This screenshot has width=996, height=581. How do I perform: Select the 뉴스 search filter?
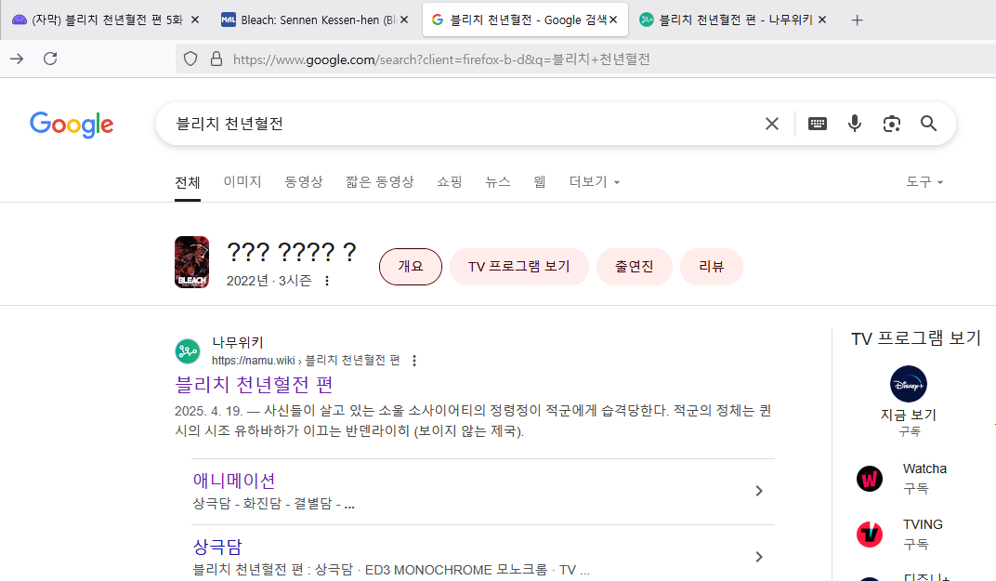pyautogui.click(x=498, y=182)
